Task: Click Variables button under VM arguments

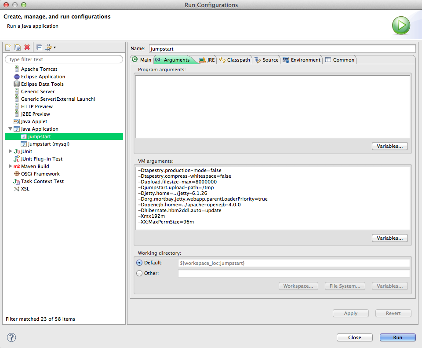Action: point(389,238)
